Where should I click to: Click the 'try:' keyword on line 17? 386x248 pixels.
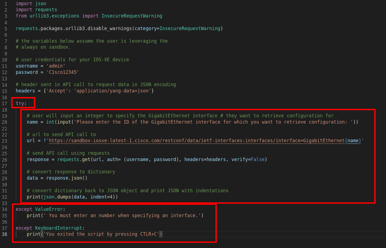(x=21, y=103)
